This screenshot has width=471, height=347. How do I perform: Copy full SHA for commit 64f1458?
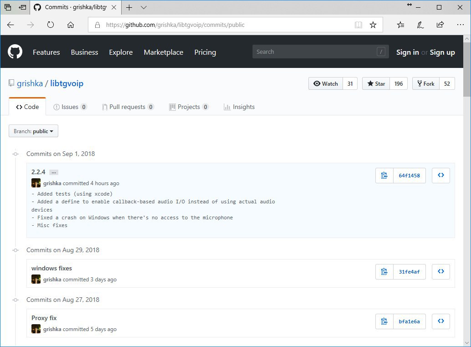[x=384, y=175]
